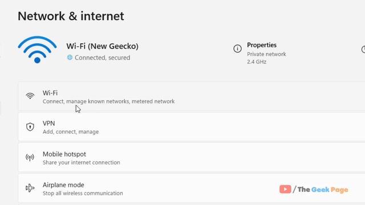This screenshot has width=365, height=205.
Task: Click "Connect, manage known networks, metered network" text
Action: (109, 101)
